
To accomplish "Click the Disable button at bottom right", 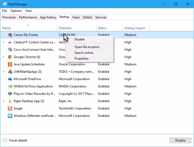I will point(180,140).
